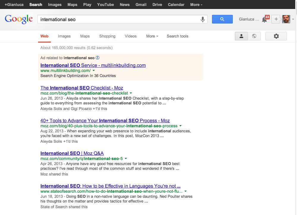Click the plus share button
This screenshot has width=297, height=215.
point(276,19)
